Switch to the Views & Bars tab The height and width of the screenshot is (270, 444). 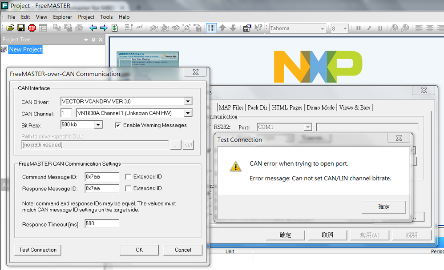[x=355, y=107]
